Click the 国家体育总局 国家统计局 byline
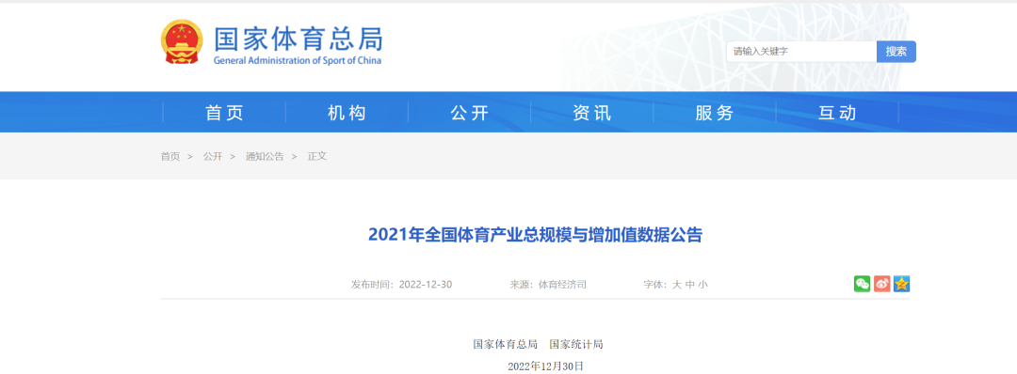Viewport: 1017px width, 374px height. pos(539,344)
